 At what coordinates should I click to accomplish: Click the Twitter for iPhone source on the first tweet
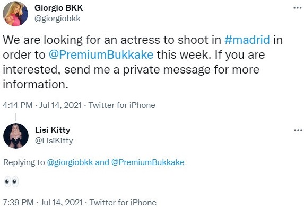pyautogui.click(x=121, y=105)
